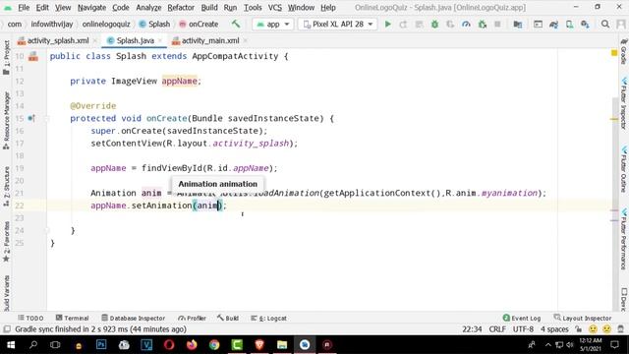
Task: Click the CRLF line separator selector
Action: 497,329
